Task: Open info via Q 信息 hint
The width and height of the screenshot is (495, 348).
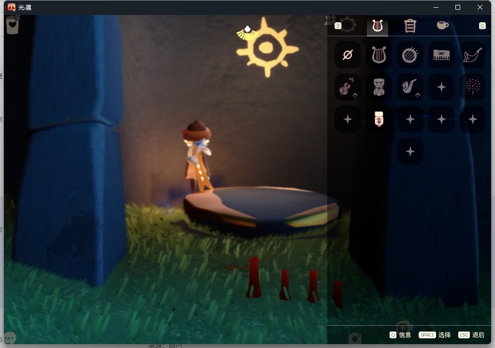Action: coord(400,335)
